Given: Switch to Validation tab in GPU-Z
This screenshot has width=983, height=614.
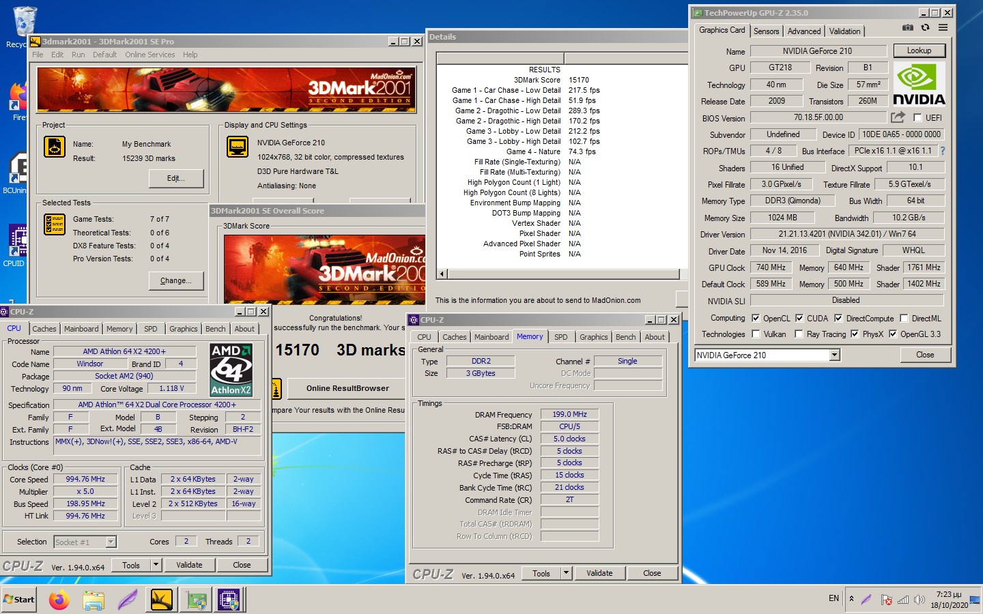Looking at the screenshot, I should pos(844,31).
